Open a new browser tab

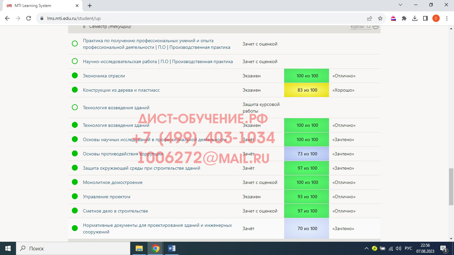[90, 6]
